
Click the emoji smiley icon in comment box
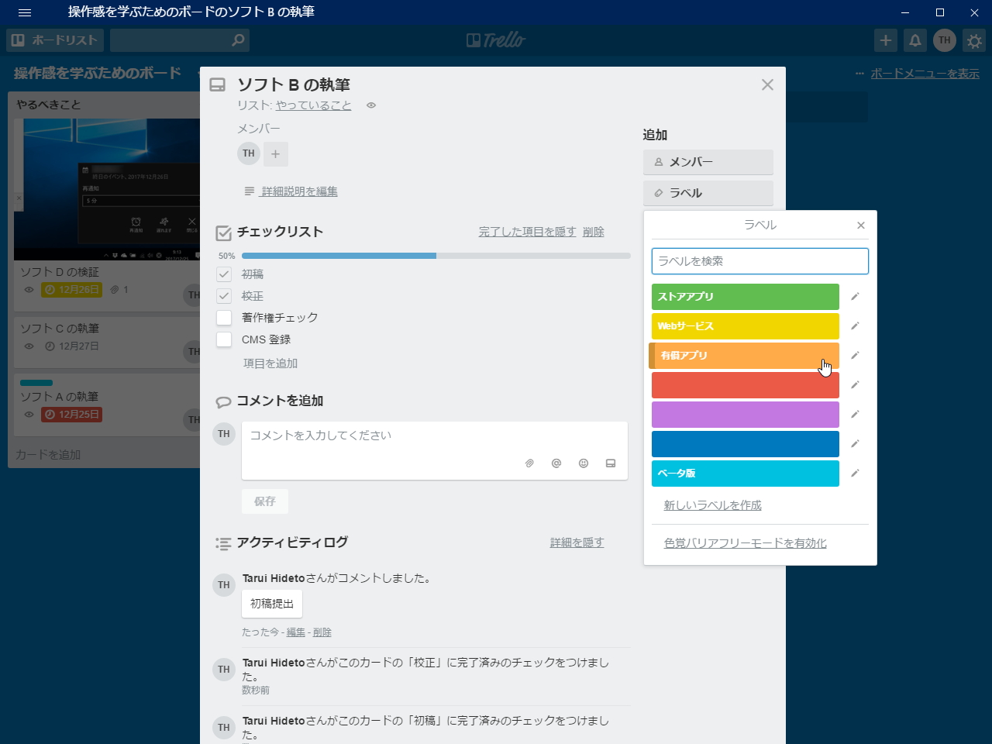(x=584, y=463)
